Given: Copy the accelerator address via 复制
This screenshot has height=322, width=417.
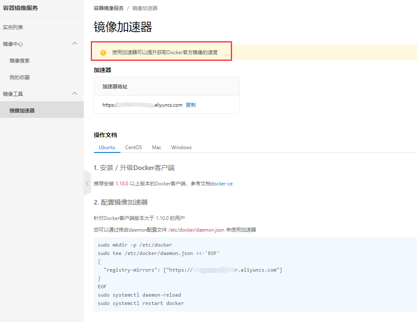Looking at the screenshot, I should pos(191,105).
